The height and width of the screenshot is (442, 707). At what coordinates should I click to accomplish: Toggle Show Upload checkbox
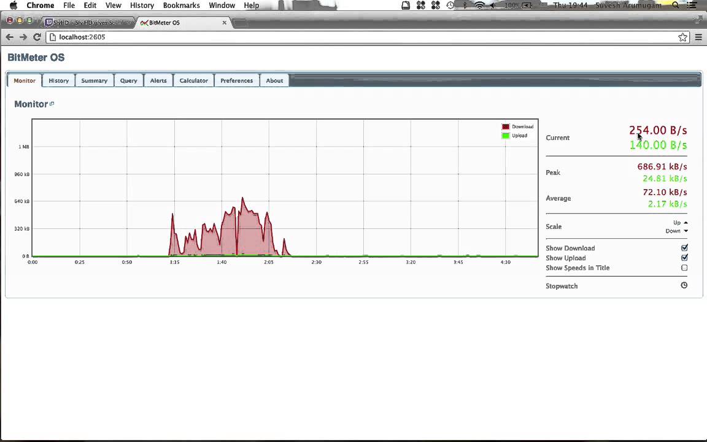(x=684, y=258)
